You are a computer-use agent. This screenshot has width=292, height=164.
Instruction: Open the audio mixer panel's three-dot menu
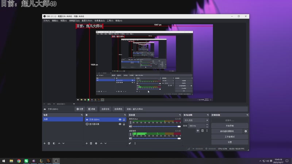[x=135, y=143]
